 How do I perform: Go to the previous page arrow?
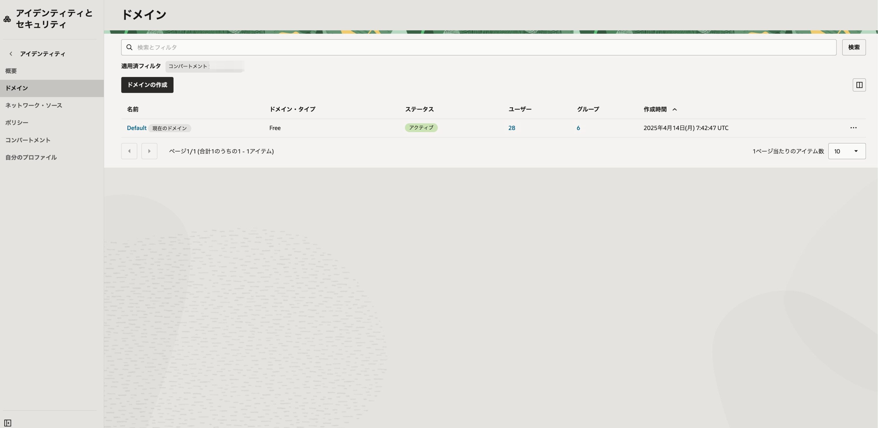tap(129, 151)
